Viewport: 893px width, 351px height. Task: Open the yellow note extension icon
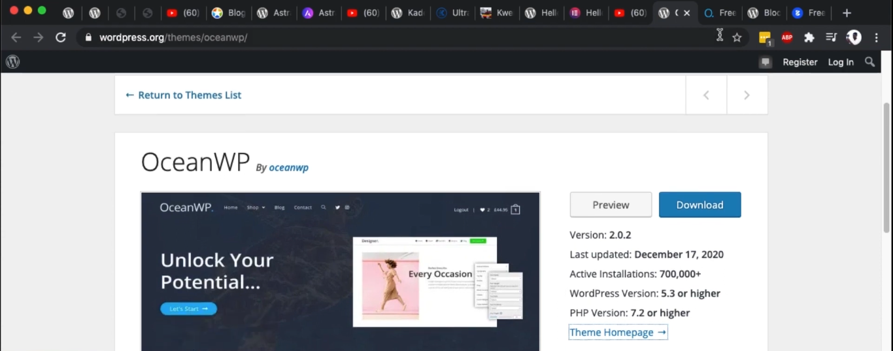[x=765, y=38]
